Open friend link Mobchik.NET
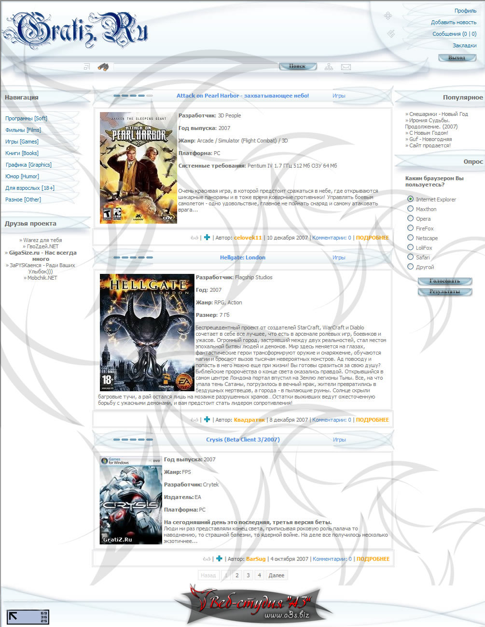This screenshot has width=485, height=627. 42,278
